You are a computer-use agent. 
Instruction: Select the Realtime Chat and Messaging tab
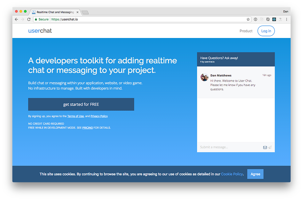click(x=55, y=12)
